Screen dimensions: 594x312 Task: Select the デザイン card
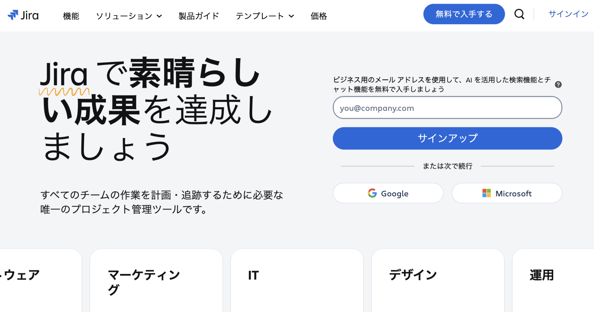[x=438, y=280]
